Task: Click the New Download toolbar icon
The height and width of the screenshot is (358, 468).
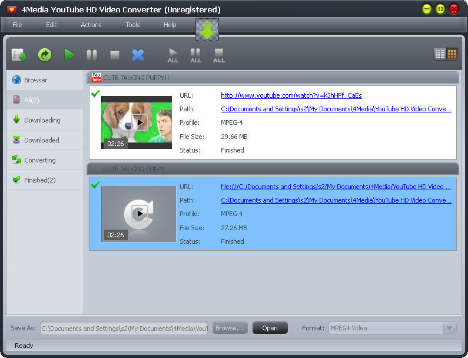Action: tap(19, 55)
